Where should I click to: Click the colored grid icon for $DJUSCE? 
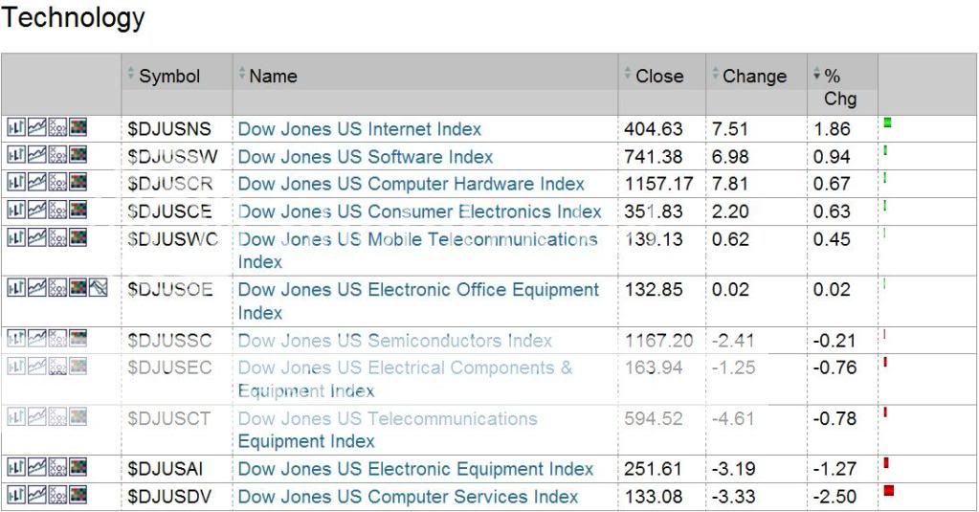point(78,208)
